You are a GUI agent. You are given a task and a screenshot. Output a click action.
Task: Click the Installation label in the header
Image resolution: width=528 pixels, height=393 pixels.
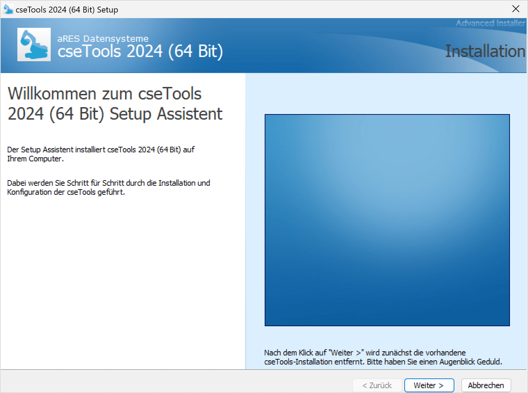point(485,51)
